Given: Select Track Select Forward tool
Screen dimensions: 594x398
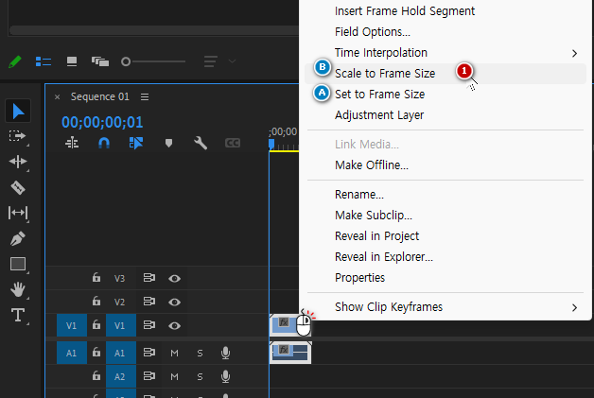Looking at the screenshot, I should click(x=18, y=136).
